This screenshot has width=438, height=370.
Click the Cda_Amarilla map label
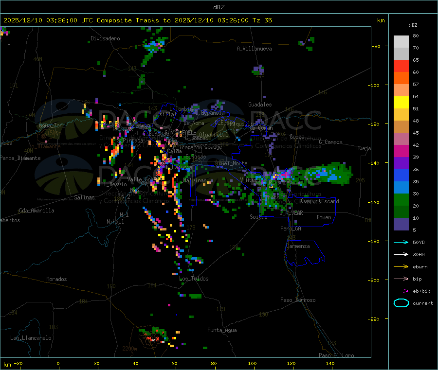(36, 211)
